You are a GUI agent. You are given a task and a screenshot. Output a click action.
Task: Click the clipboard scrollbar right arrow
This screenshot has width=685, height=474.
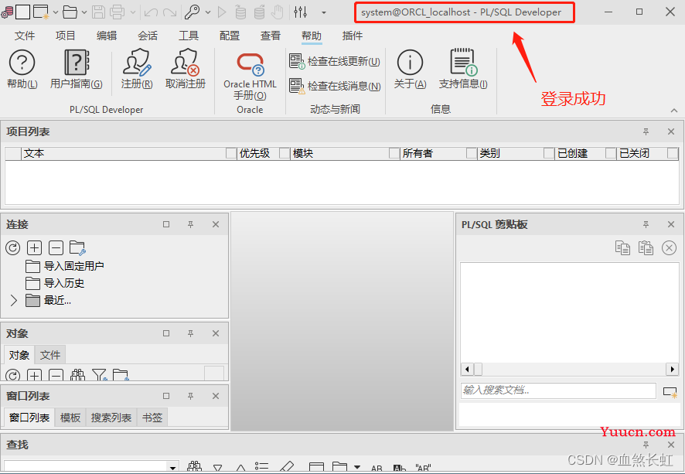click(672, 369)
